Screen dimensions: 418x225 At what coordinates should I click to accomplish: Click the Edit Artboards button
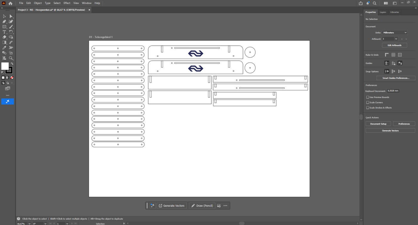(x=394, y=45)
